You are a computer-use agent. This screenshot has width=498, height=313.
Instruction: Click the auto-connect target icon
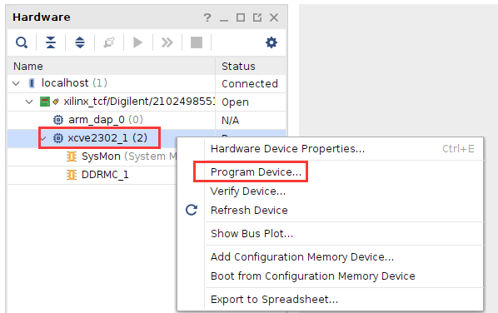click(109, 42)
